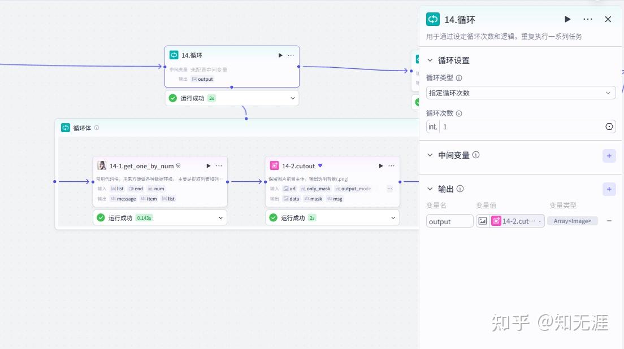Collapse the 输出 section
The image size is (624, 349).
430,189
